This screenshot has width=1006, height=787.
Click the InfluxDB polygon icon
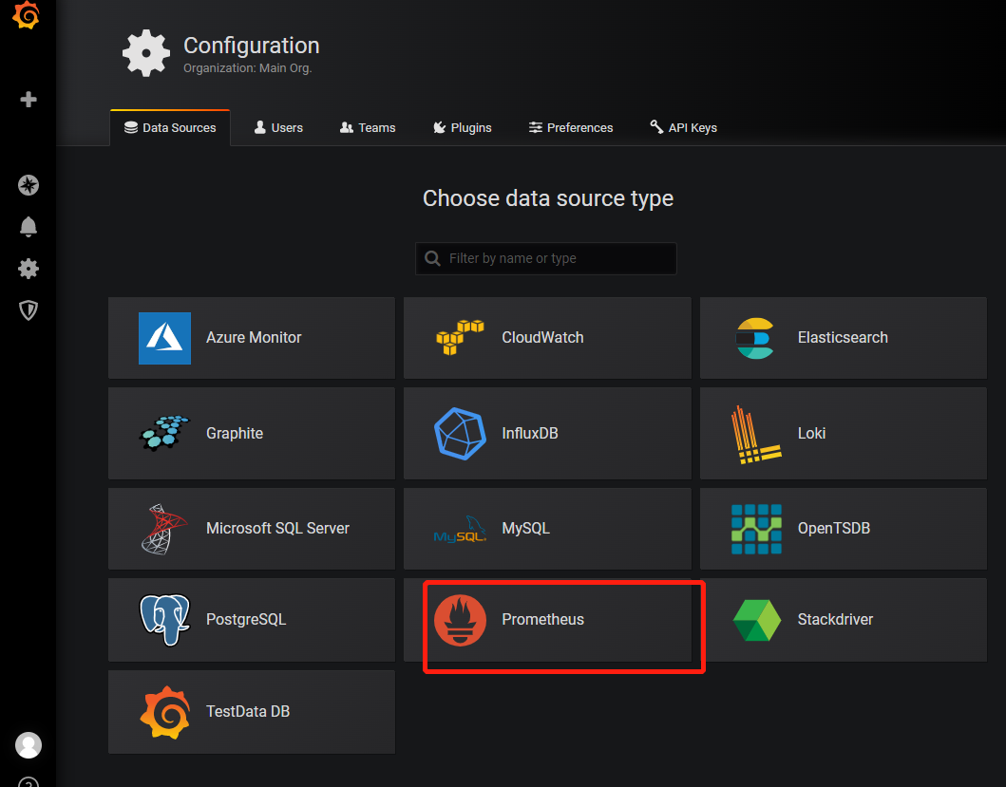(x=460, y=434)
